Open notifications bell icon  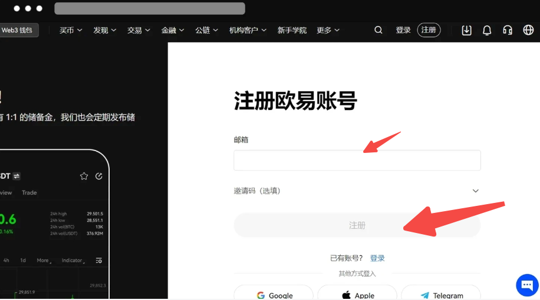tap(487, 30)
